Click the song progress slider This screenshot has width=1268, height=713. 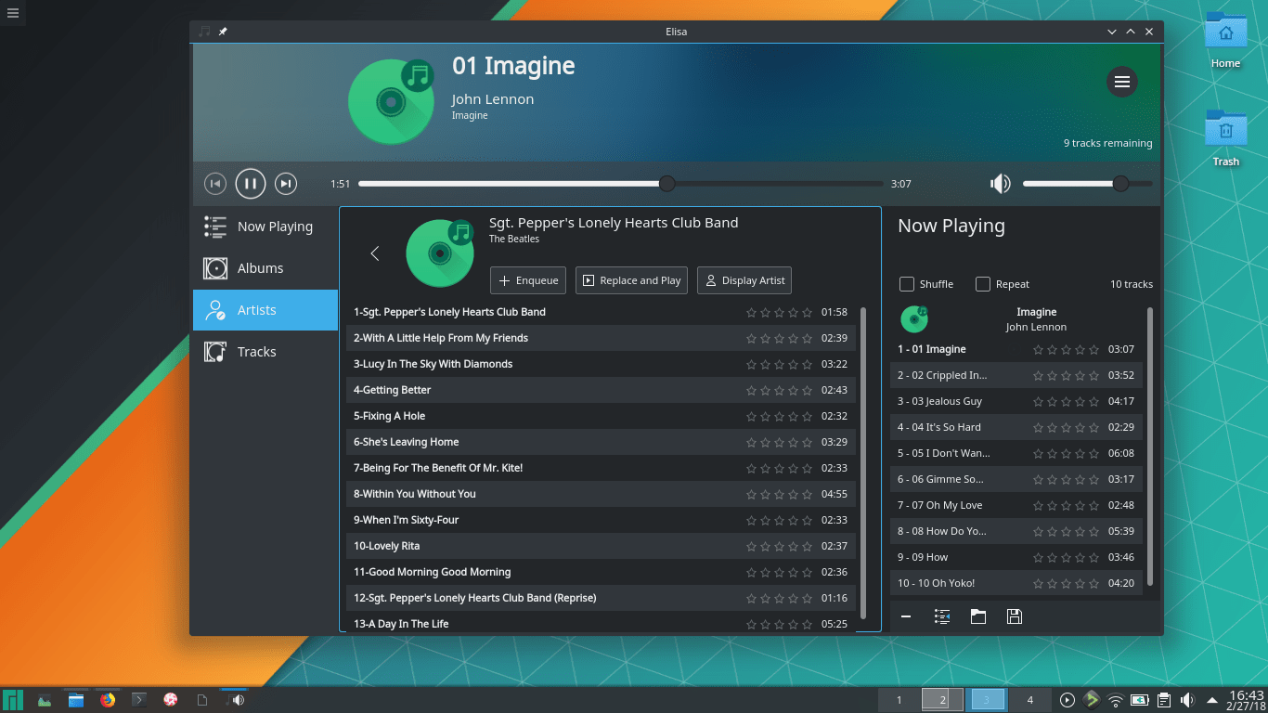[621, 184]
